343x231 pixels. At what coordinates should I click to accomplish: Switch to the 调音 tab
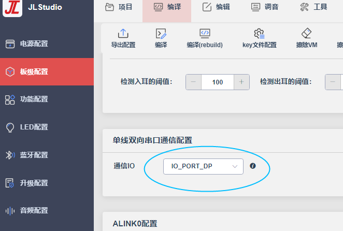click(265, 7)
